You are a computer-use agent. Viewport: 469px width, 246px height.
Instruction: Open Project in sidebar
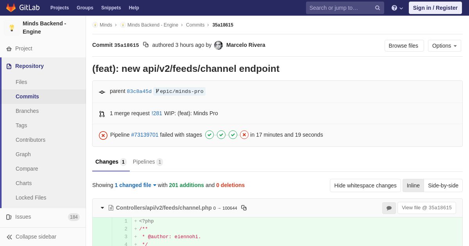click(43, 48)
